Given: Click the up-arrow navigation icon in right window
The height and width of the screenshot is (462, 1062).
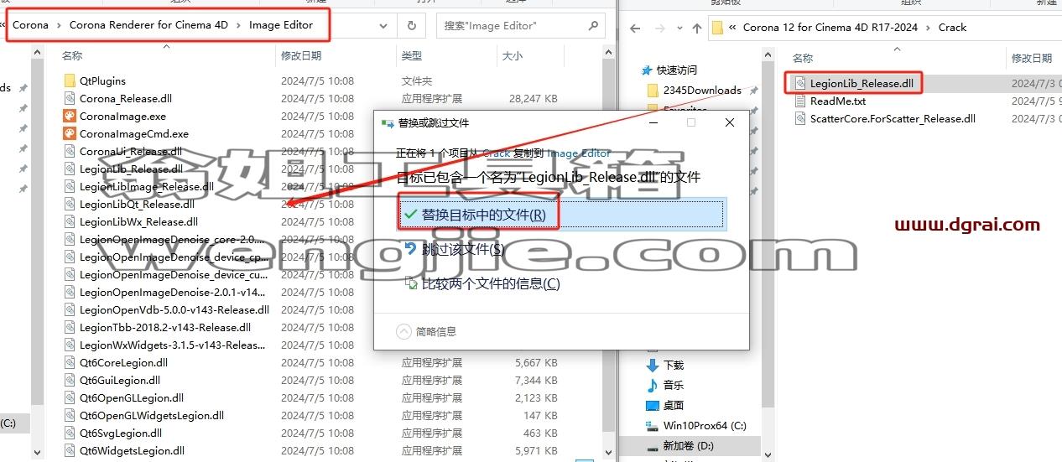Looking at the screenshot, I should [697, 28].
